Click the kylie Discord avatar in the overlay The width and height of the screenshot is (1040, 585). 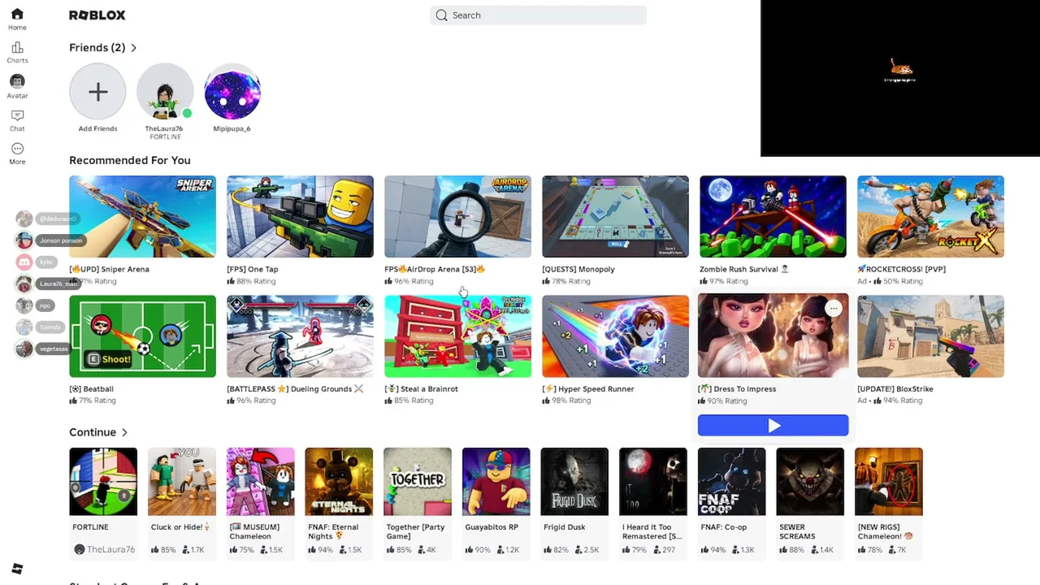tap(24, 262)
